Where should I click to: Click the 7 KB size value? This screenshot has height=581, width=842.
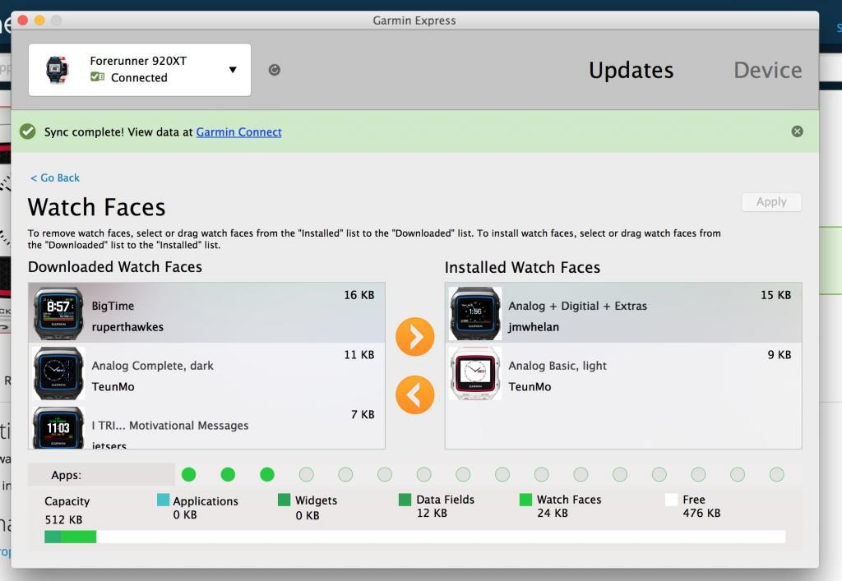pos(363,415)
